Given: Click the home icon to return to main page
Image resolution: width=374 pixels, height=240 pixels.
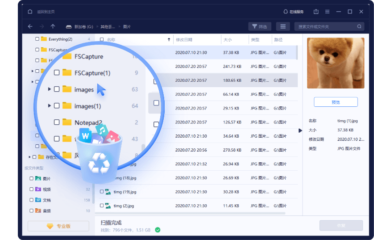Looking at the screenshot, I should pyautogui.click(x=30, y=12).
